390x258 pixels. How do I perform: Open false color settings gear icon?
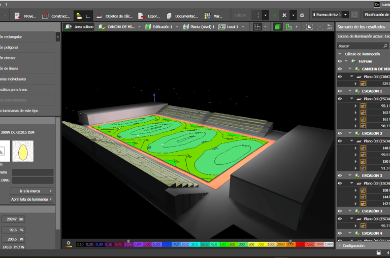(x=69, y=244)
